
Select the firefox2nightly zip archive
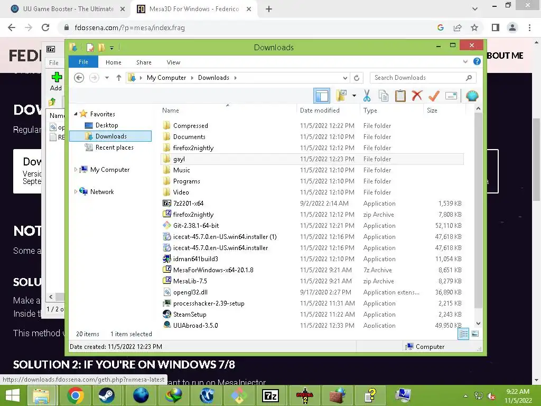tap(193, 215)
